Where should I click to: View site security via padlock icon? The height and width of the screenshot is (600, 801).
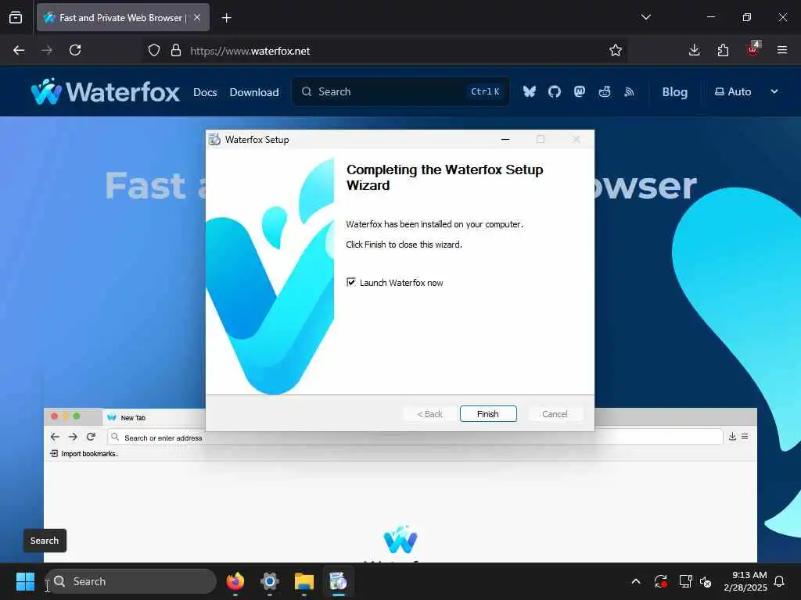click(176, 51)
